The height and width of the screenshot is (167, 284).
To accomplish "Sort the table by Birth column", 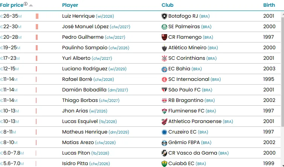I will click(269, 5).
